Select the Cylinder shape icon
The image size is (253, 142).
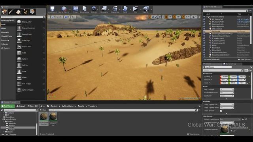point(19,65)
